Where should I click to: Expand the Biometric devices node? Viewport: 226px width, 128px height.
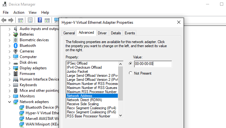point(9,40)
